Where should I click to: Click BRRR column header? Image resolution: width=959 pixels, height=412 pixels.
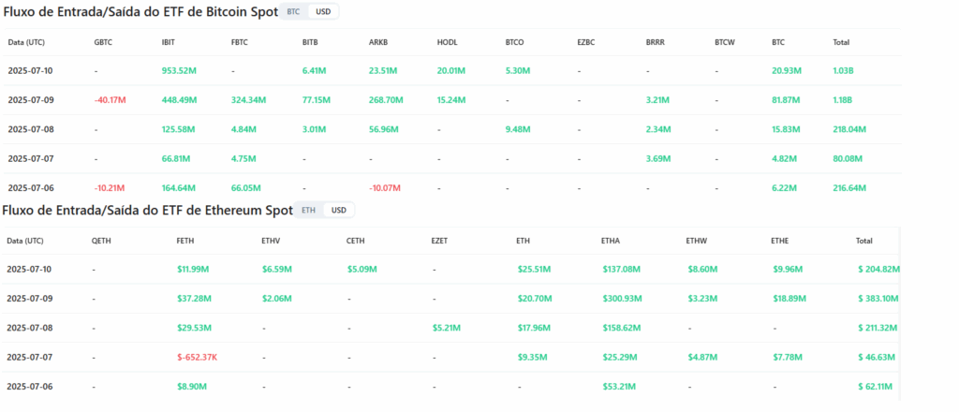[x=655, y=43]
